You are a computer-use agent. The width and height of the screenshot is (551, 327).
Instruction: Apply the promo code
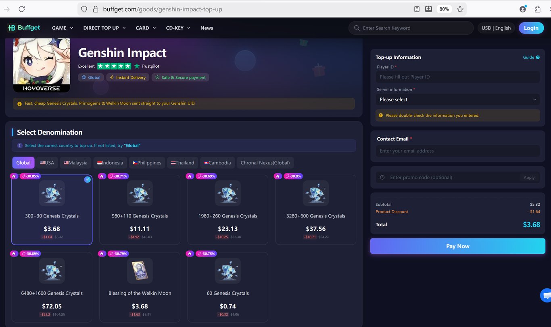tap(529, 177)
